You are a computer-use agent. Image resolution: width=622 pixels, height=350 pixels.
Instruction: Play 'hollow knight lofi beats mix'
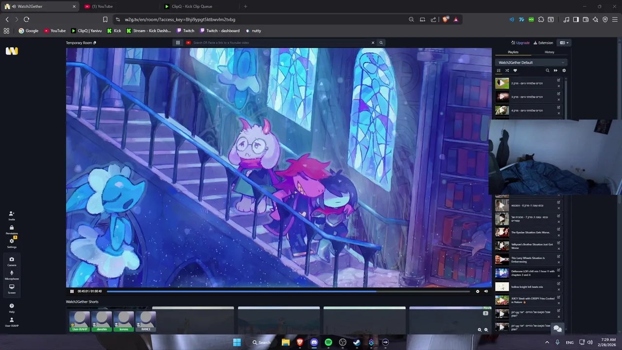click(502, 287)
